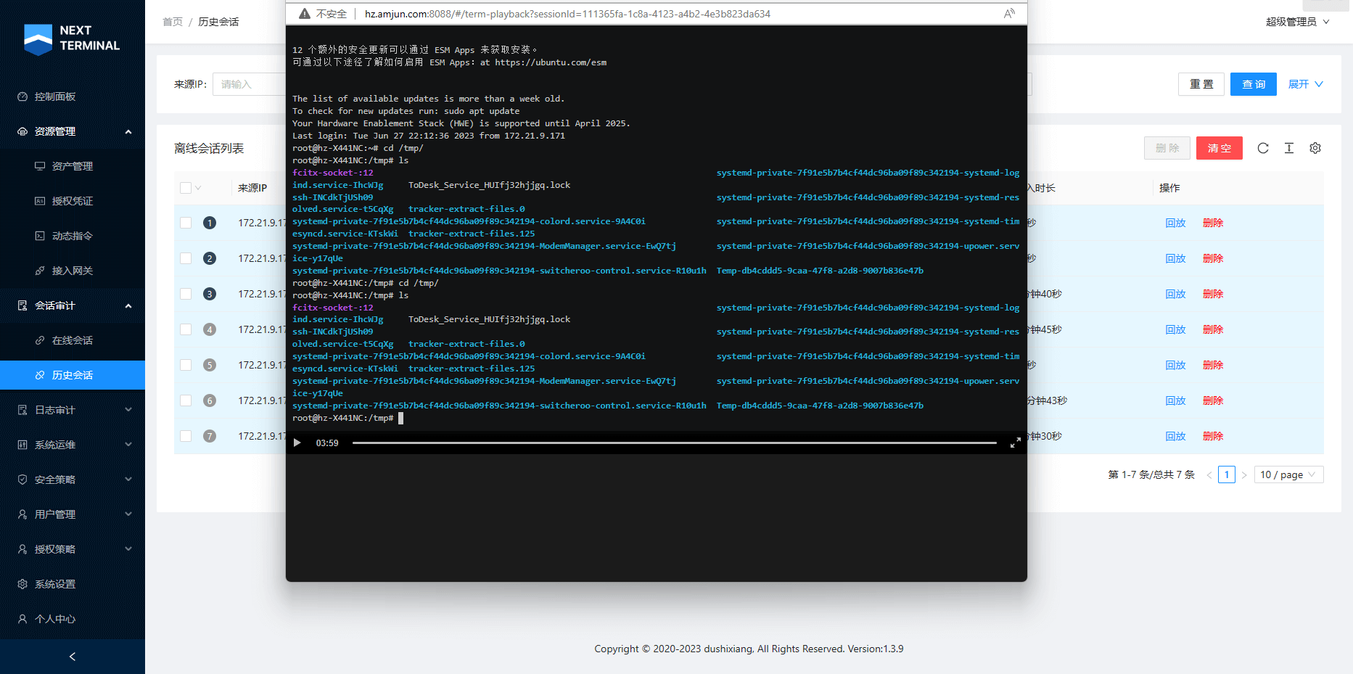The image size is (1353, 674).
Task: Click the table density height icon
Action: pyautogui.click(x=1288, y=148)
